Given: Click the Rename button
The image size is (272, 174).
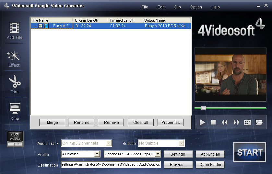Looking at the screenshot, I should 81,122.
